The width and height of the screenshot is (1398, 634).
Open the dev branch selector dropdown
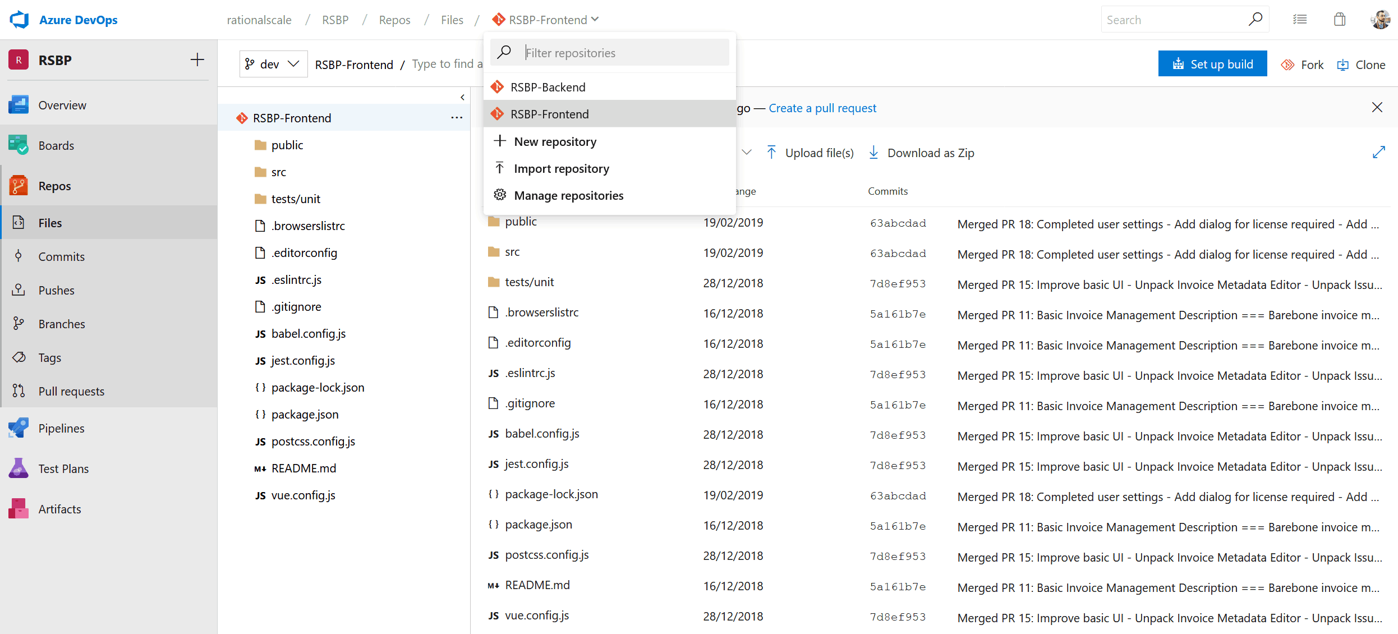click(x=273, y=64)
